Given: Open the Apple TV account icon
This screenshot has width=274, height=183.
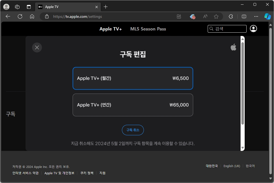Looking at the screenshot, I should pyautogui.click(x=253, y=29).
